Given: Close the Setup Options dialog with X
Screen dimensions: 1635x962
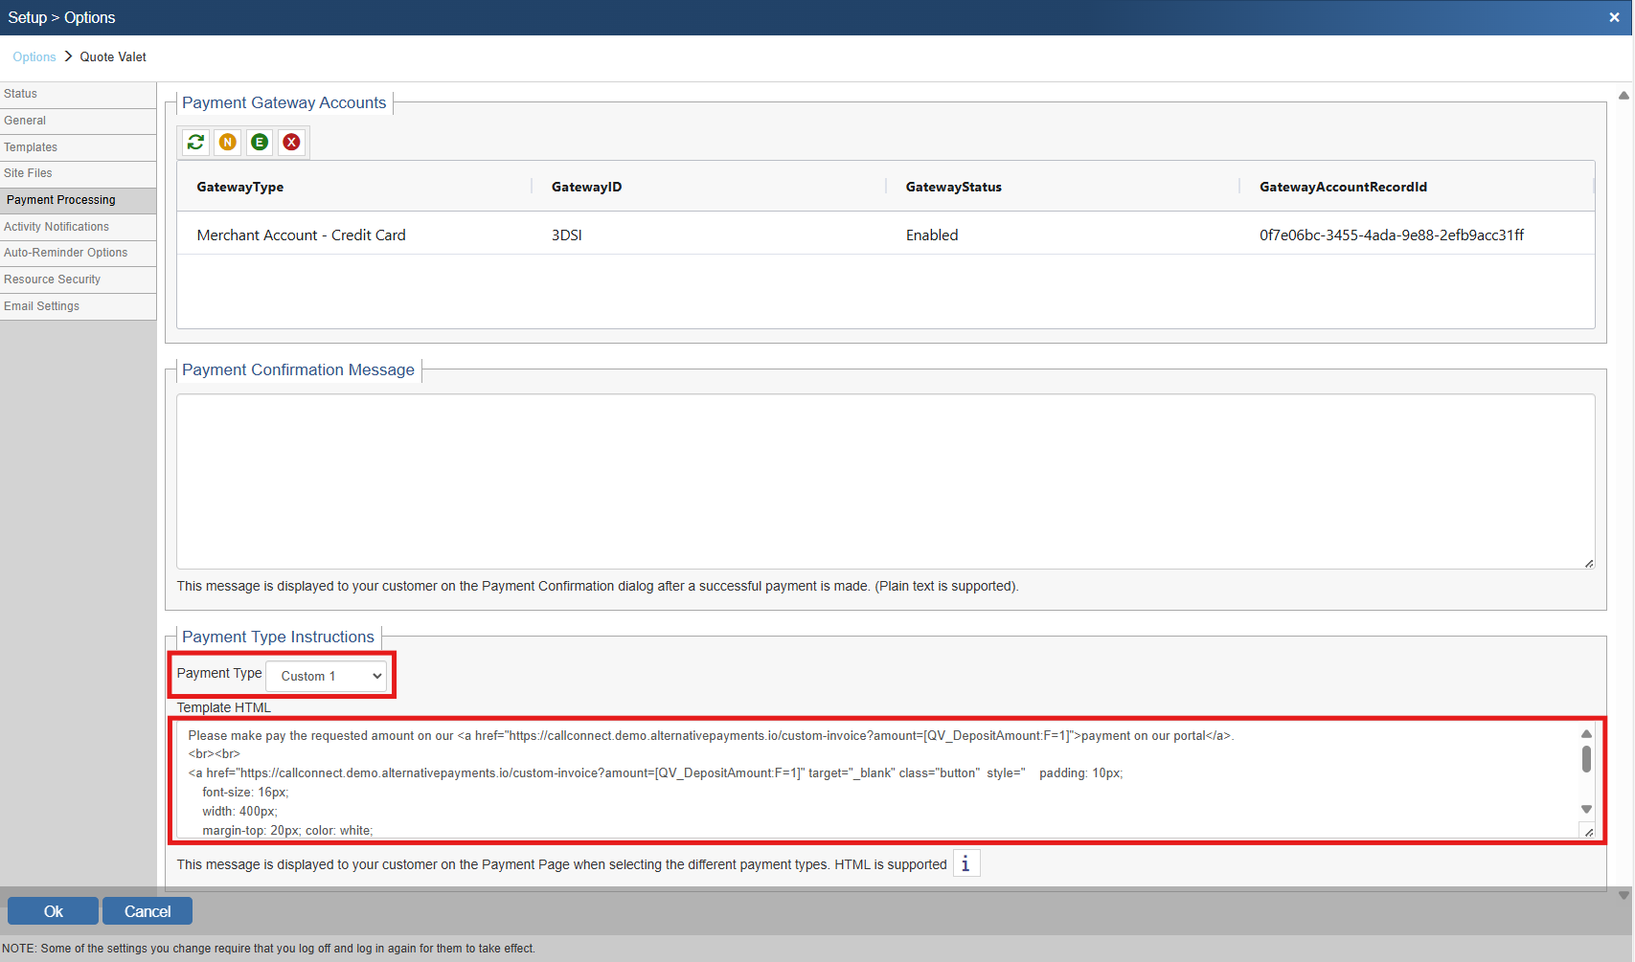Looking at the screenshot, I should click(1614, 17).
